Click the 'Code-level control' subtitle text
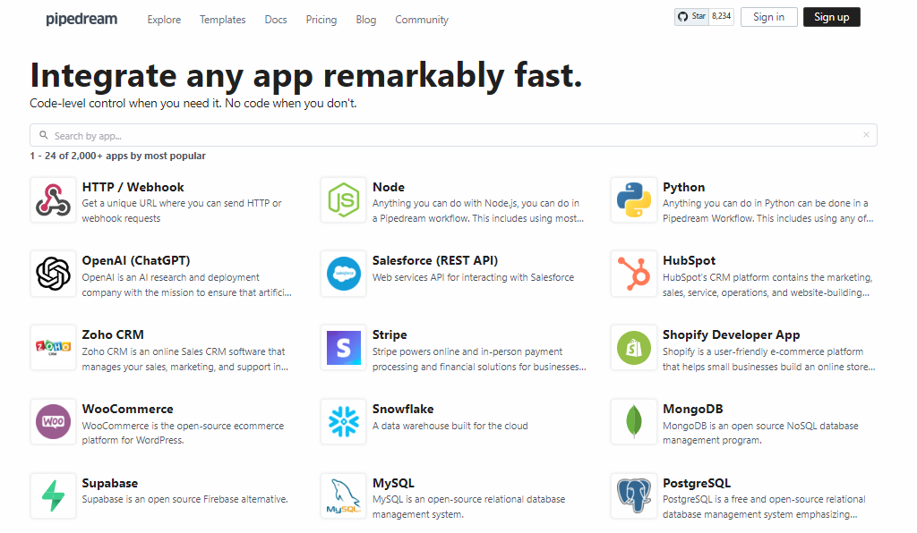917x533 pixels. point(193,104)
